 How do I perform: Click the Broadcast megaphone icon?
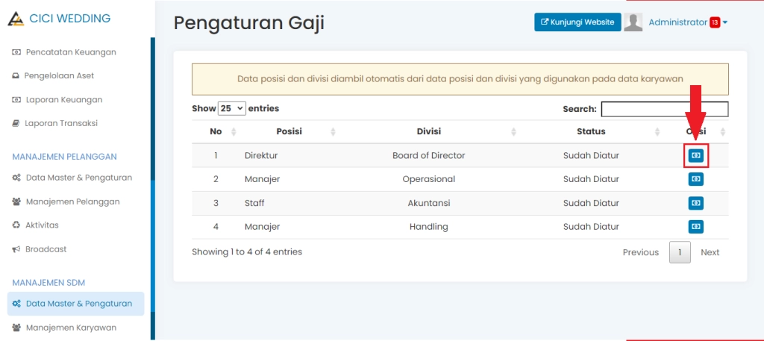16,249
